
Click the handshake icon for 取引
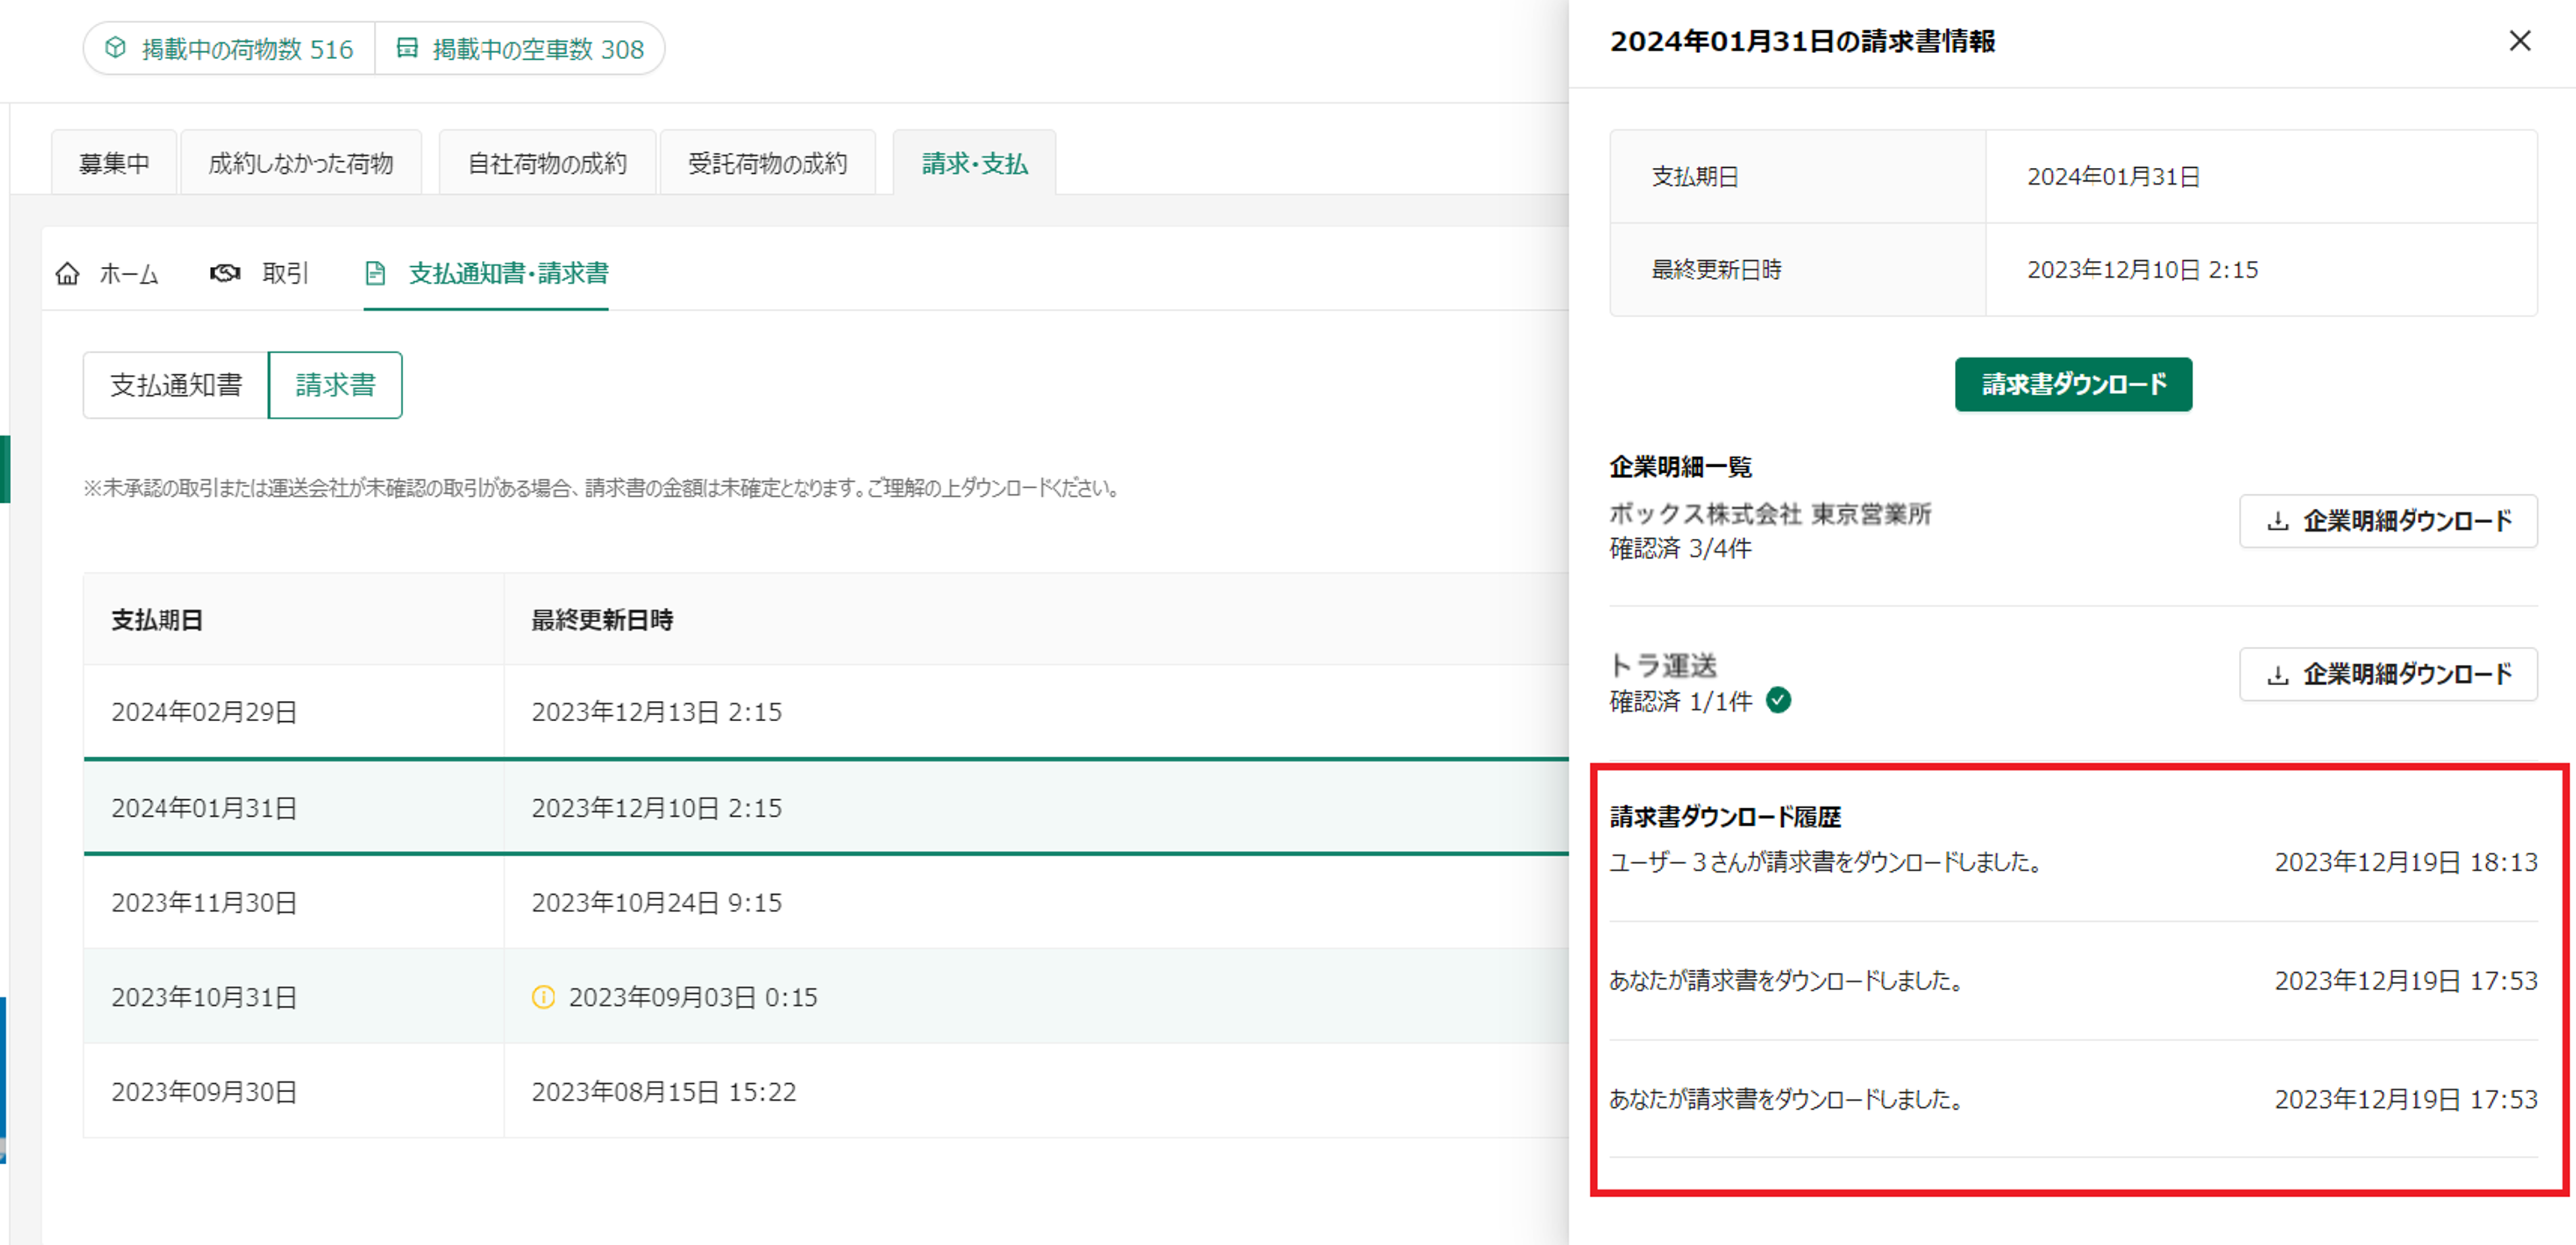point(225,273)
